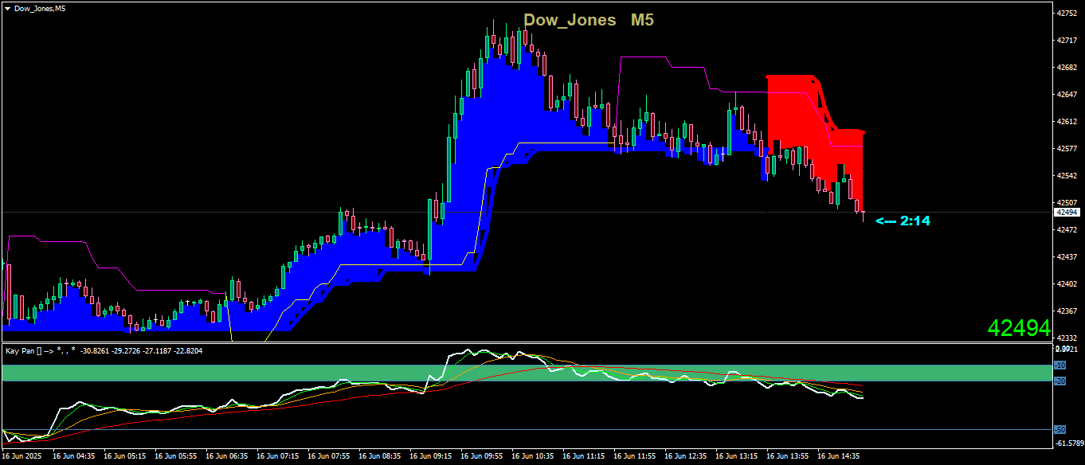Screen dimensions: 1085x465
Task: Click the 16 Jun 13:15 time axis label
Action: [x=736, y=457]
